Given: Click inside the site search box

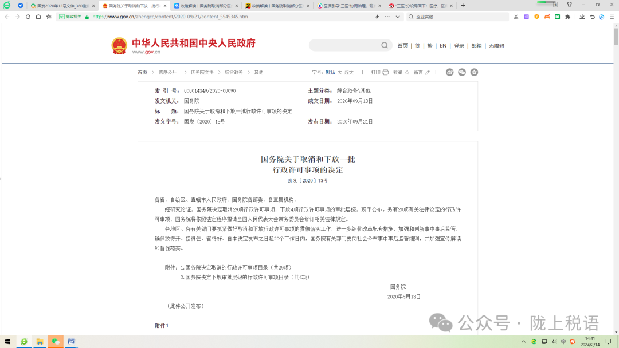Looking at the screenshot, I should (x=344, y=45).
